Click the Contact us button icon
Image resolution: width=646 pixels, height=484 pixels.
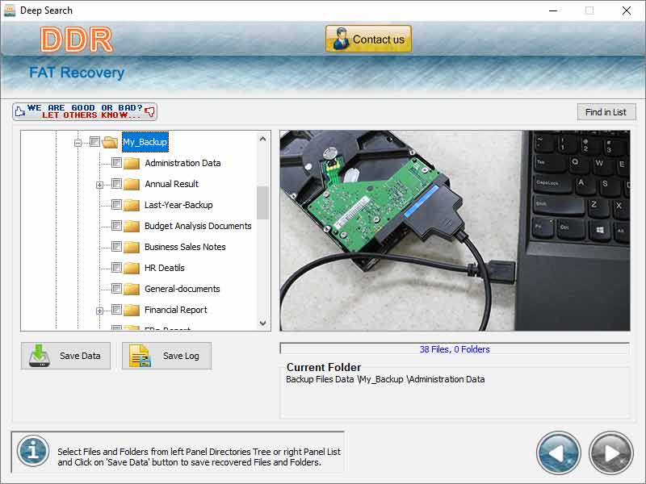click(x=339, y=39)
